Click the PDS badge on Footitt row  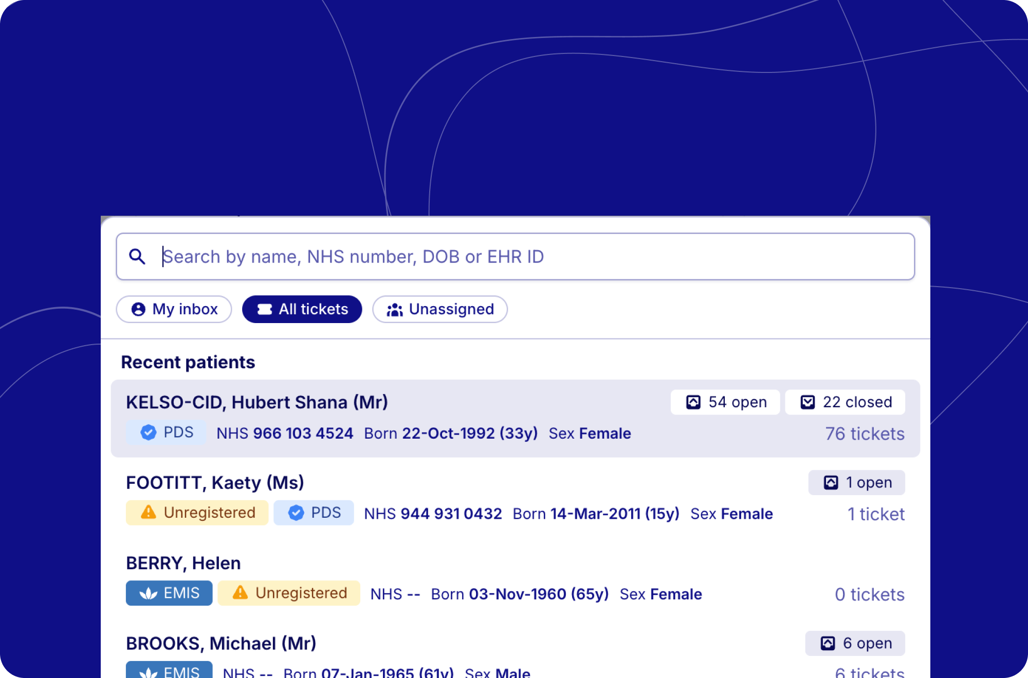314,513
